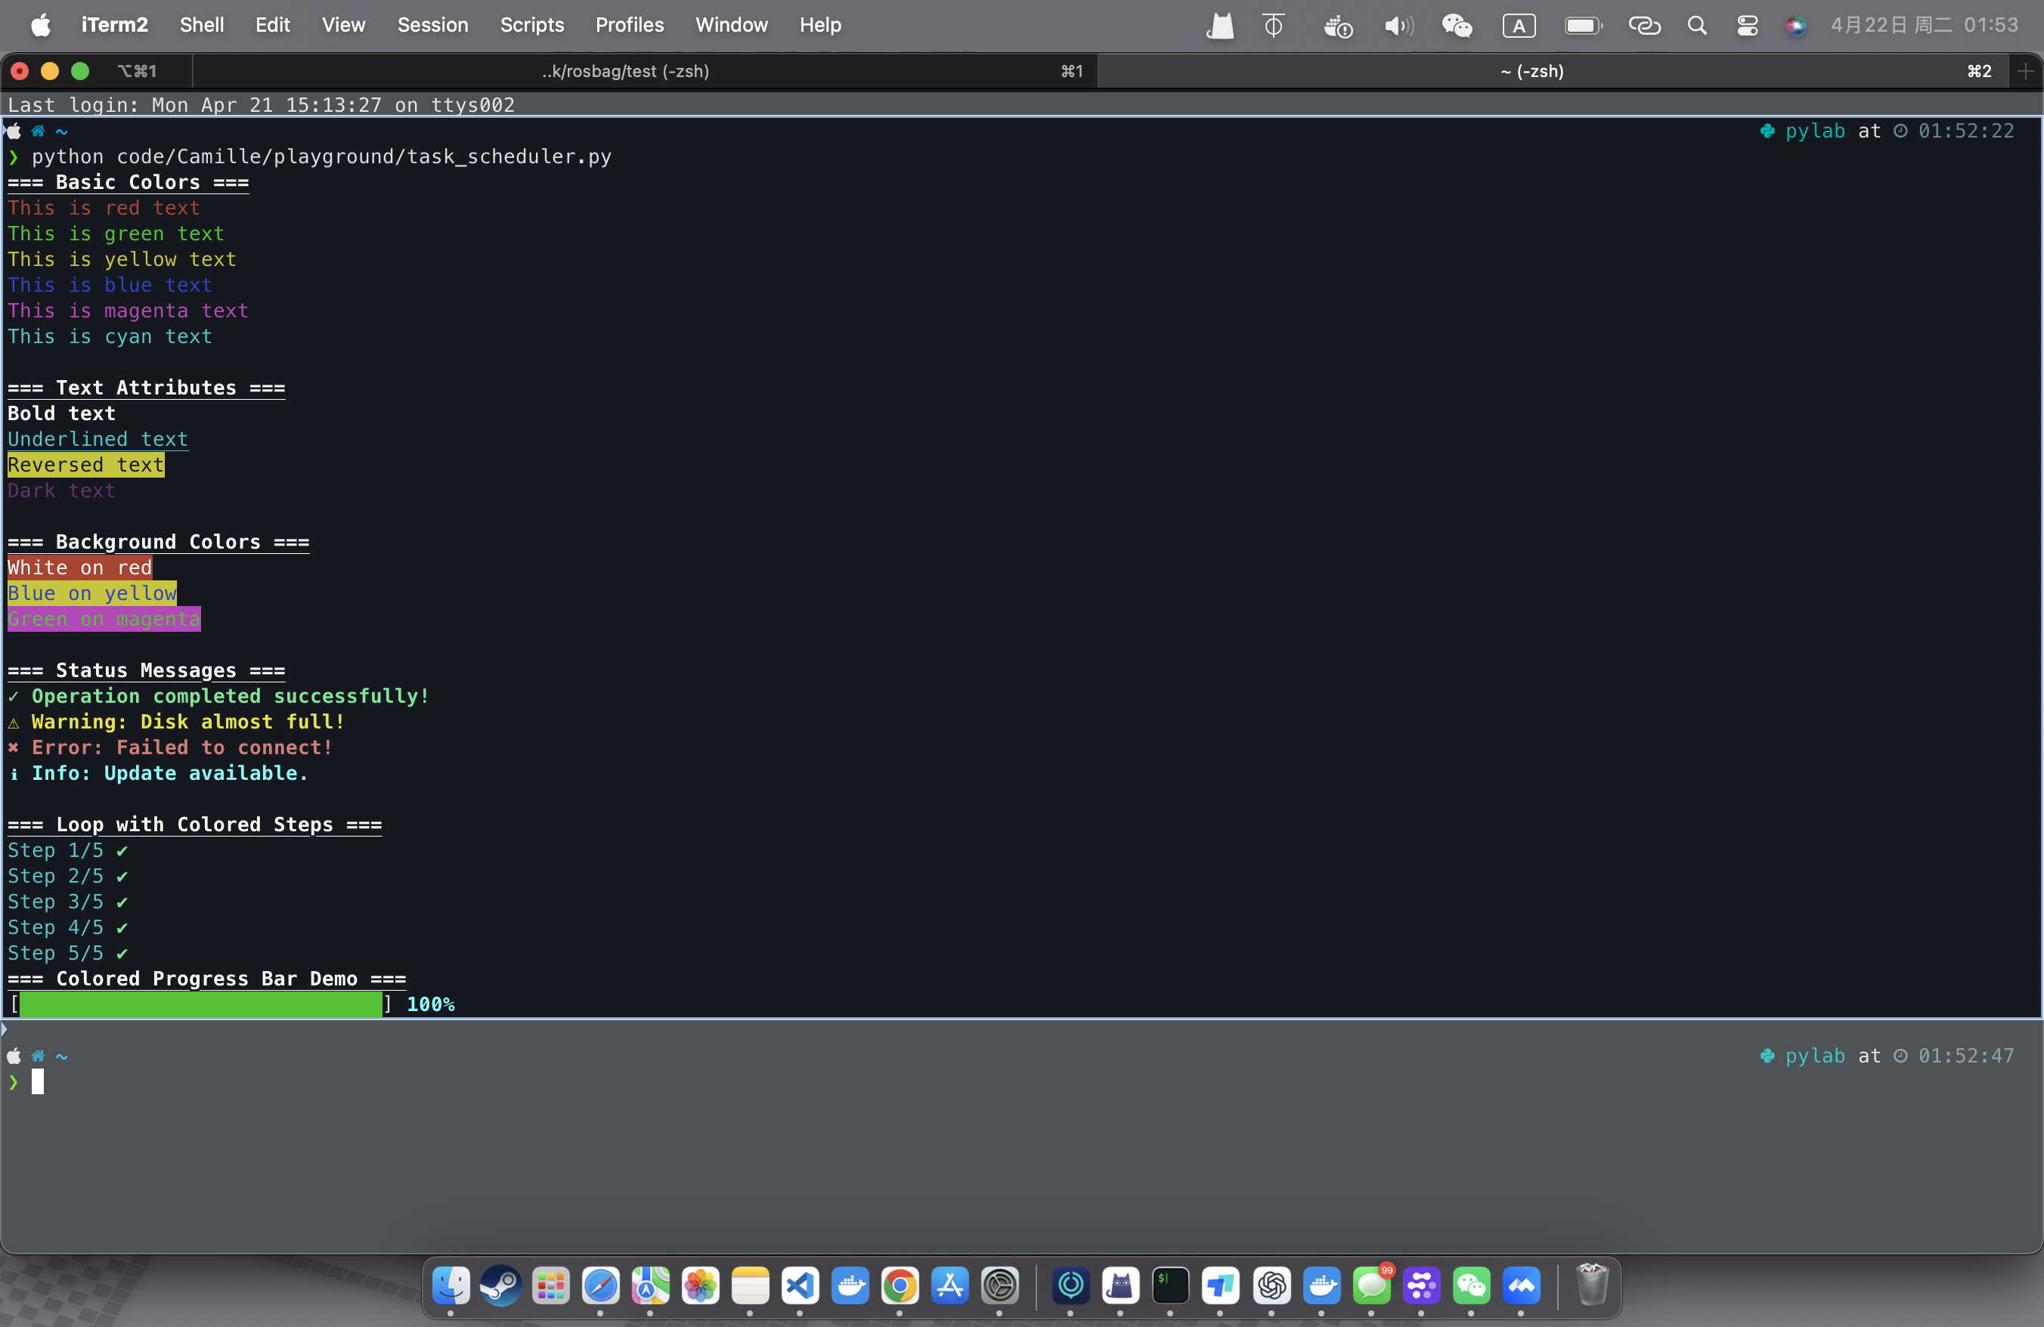The height and width of the screenshot is (1327, 2044).
Task: Open the Profiles menu in iTerm2
Action: point(630,25)
